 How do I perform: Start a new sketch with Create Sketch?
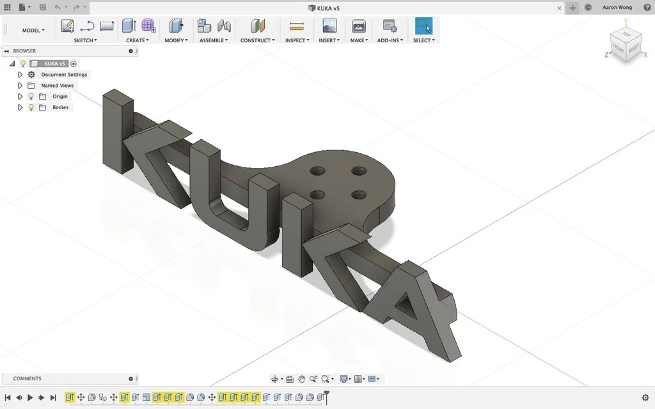pos(68,26)
